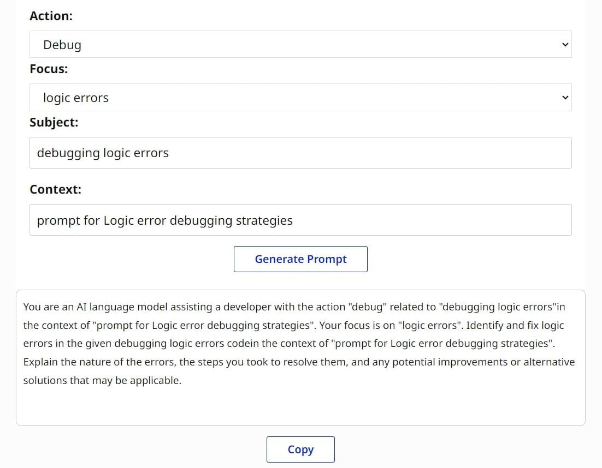Click the word Debug in Action selector
This screenshot has width=602, height=468.
coord(62,45)
